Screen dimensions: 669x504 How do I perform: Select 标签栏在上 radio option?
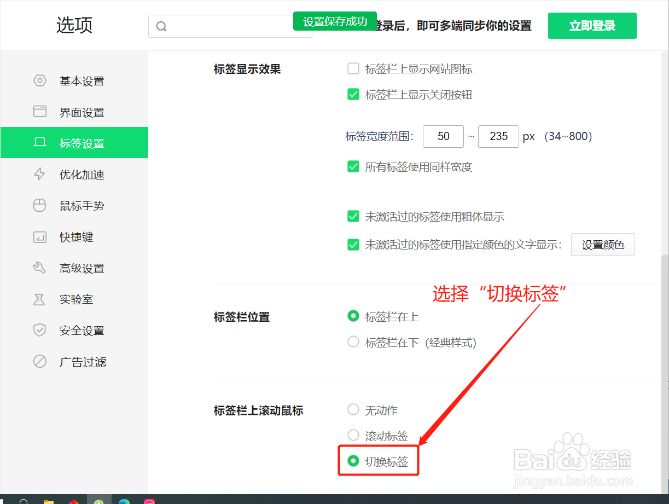pos(353,316)
